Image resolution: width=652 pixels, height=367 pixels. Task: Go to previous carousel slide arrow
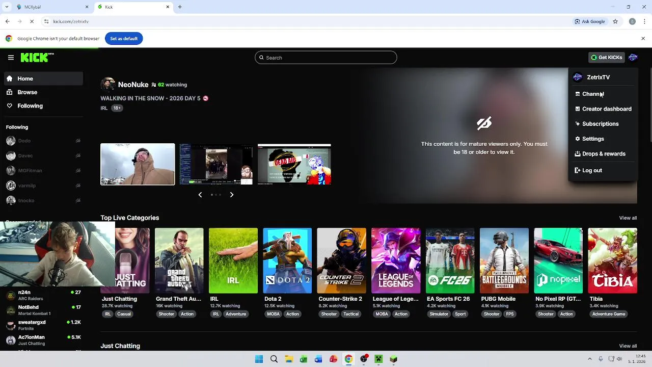tap(200, 195)
